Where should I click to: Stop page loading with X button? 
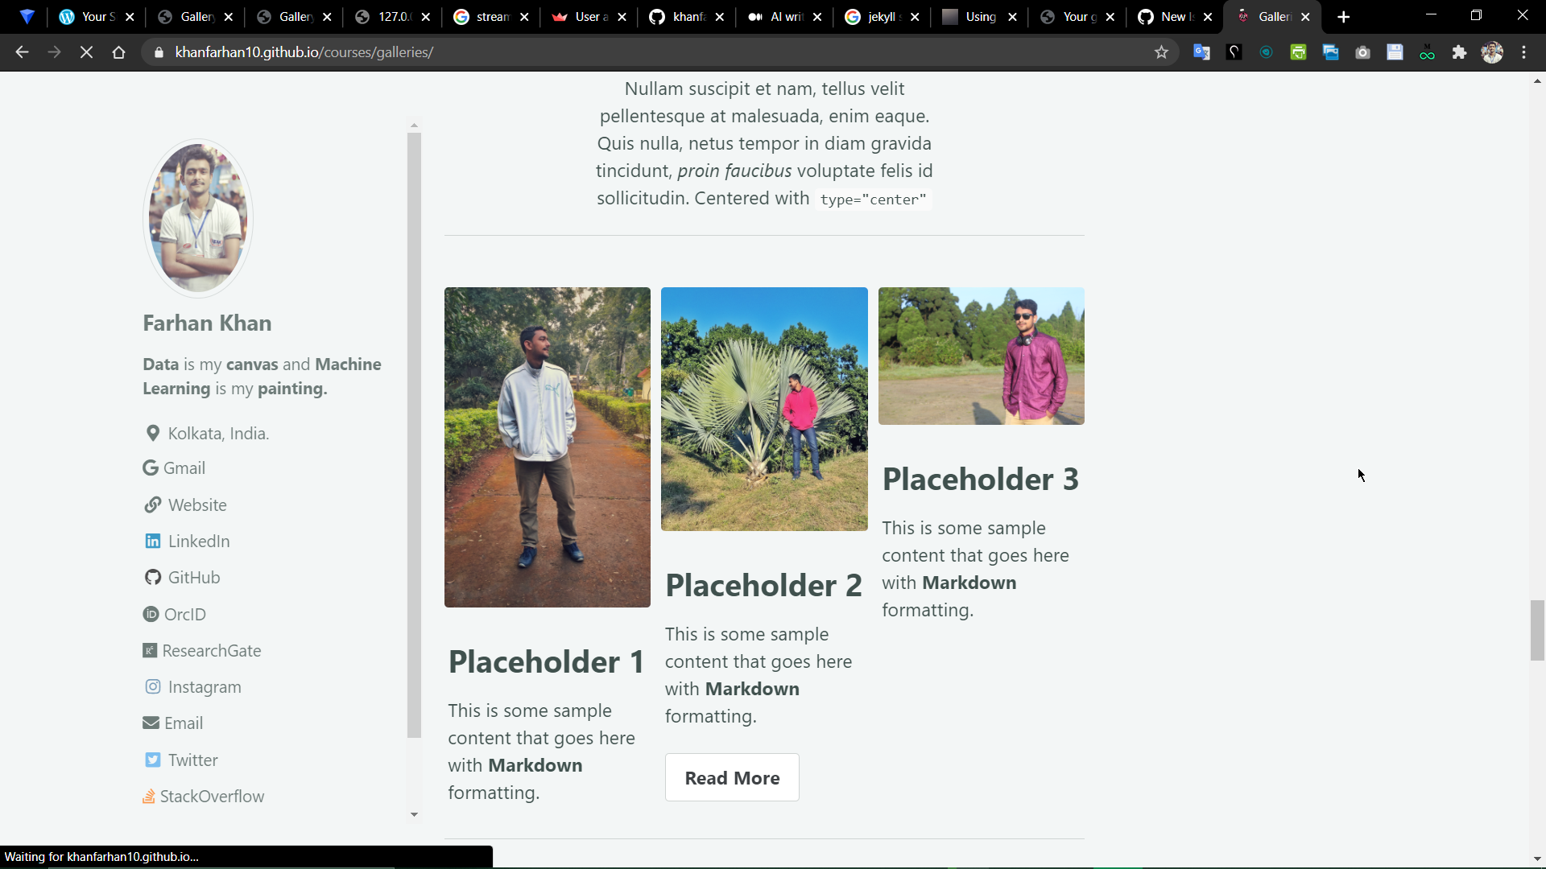pos(86,52)
